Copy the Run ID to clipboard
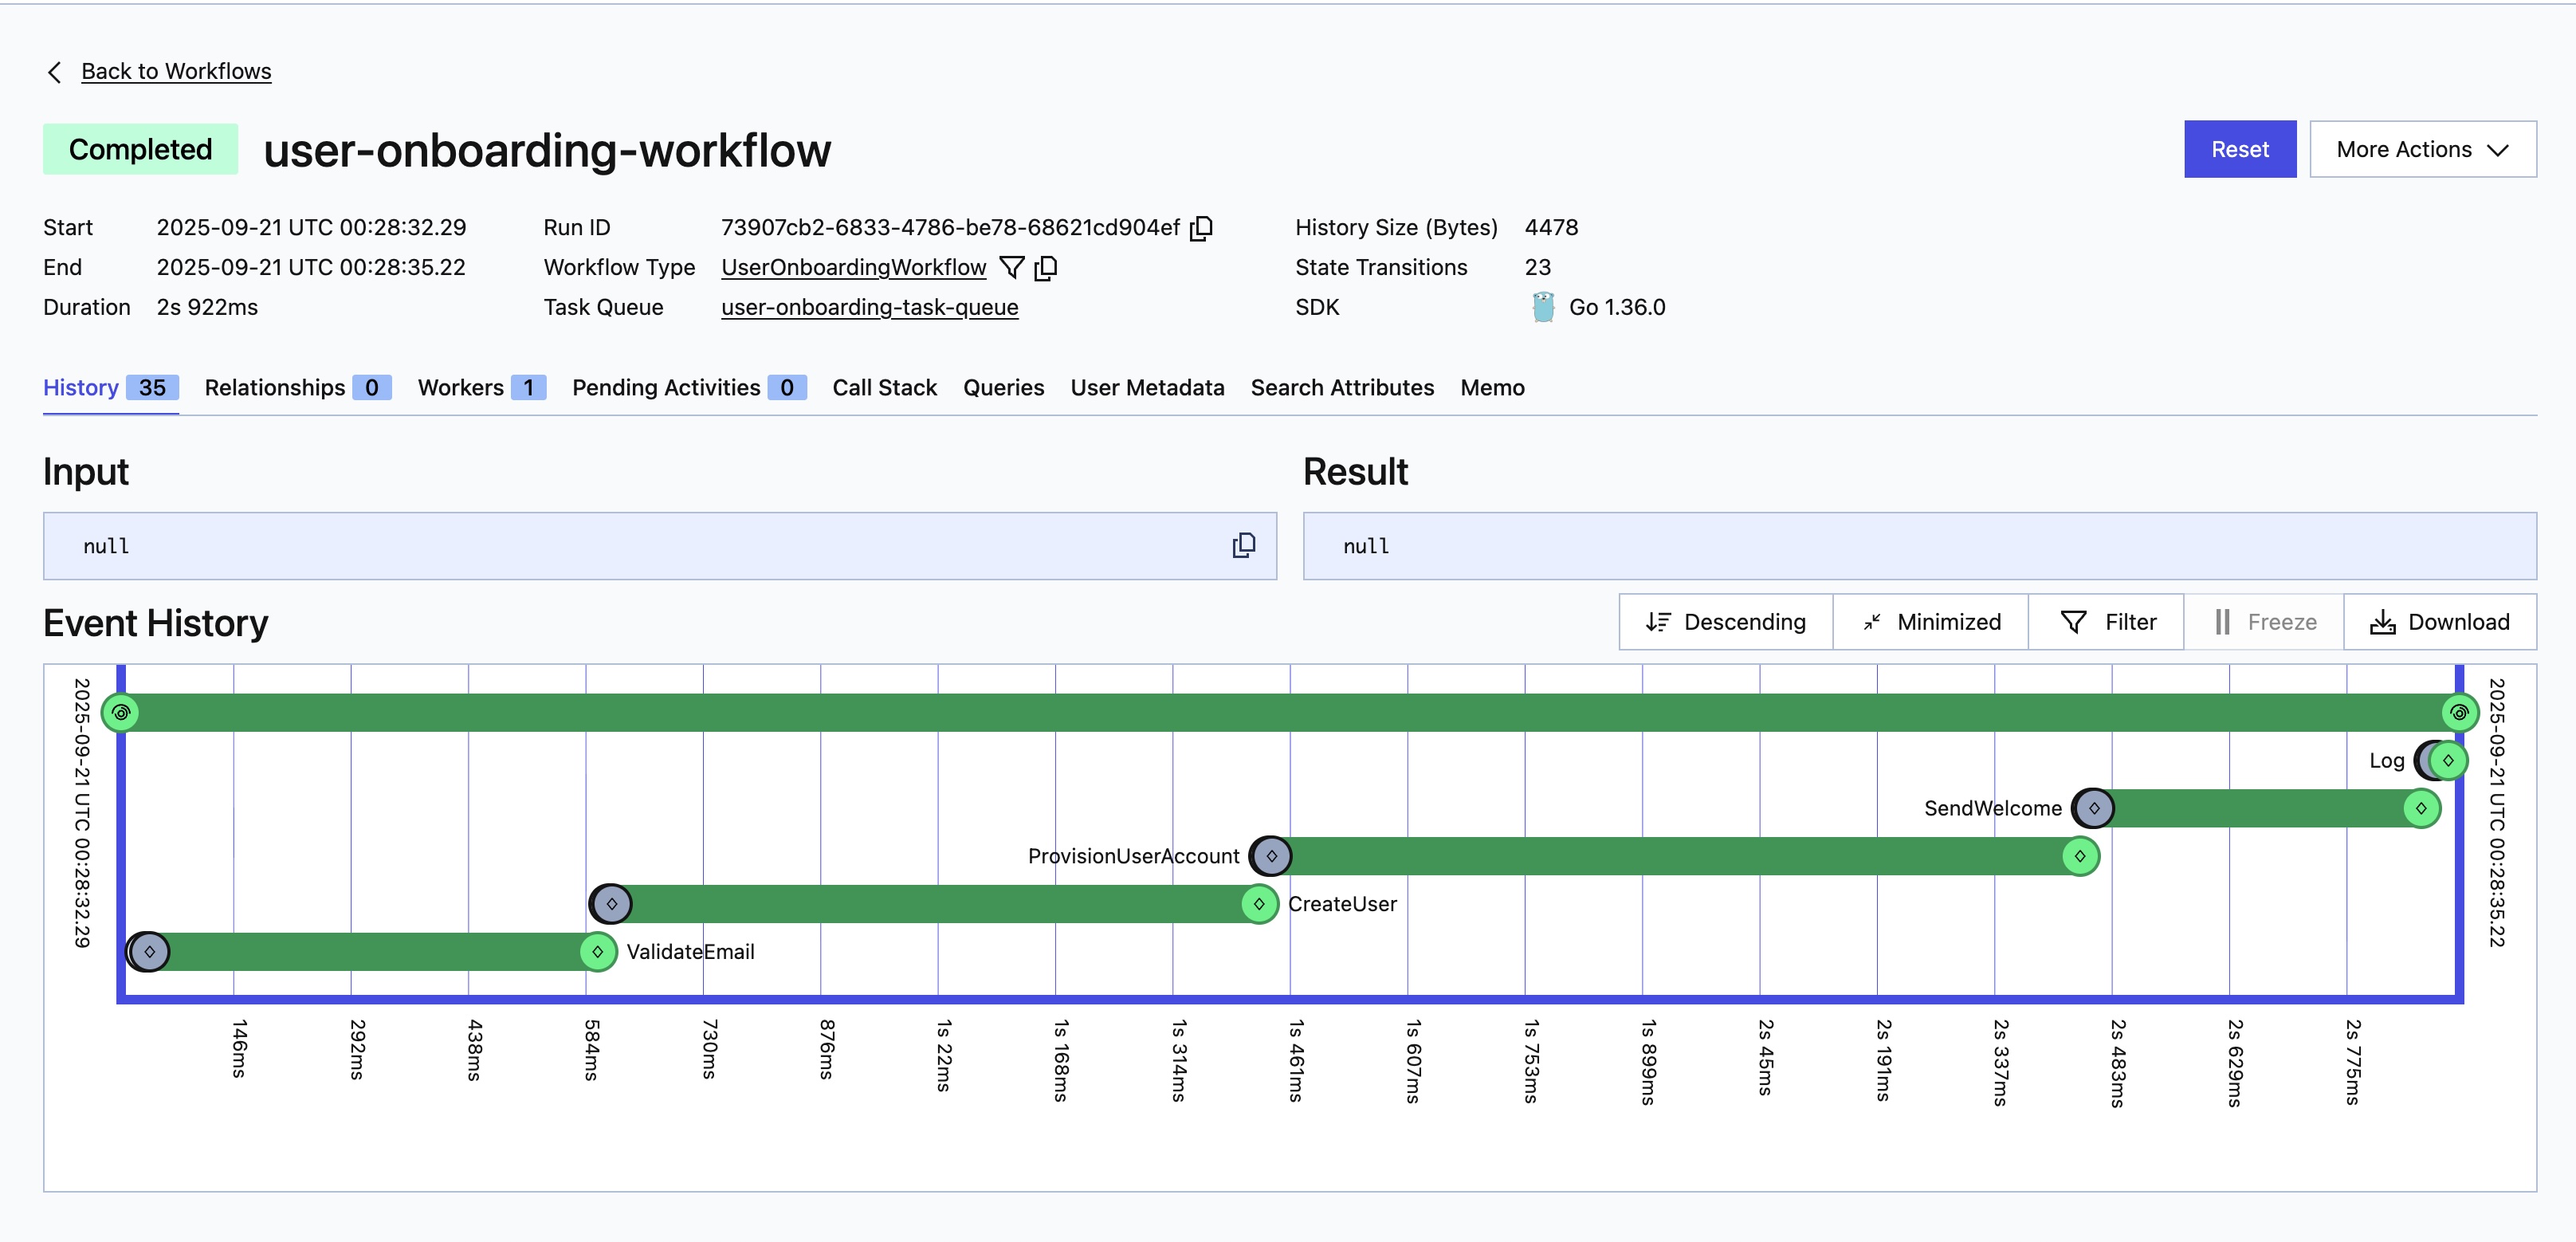The width and height of the screenshot is (2576, 1242). tap(1202, 228)
